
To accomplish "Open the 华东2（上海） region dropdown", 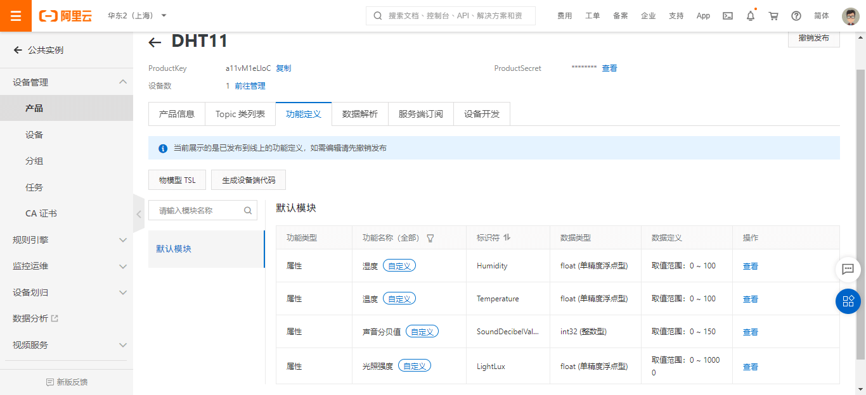I will coord(137,16).
